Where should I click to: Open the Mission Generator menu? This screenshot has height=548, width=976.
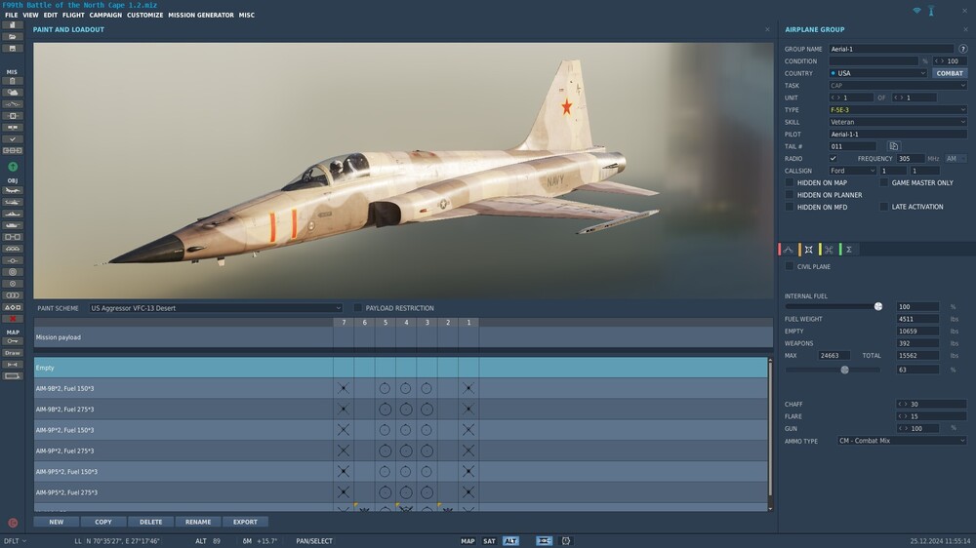201,15
